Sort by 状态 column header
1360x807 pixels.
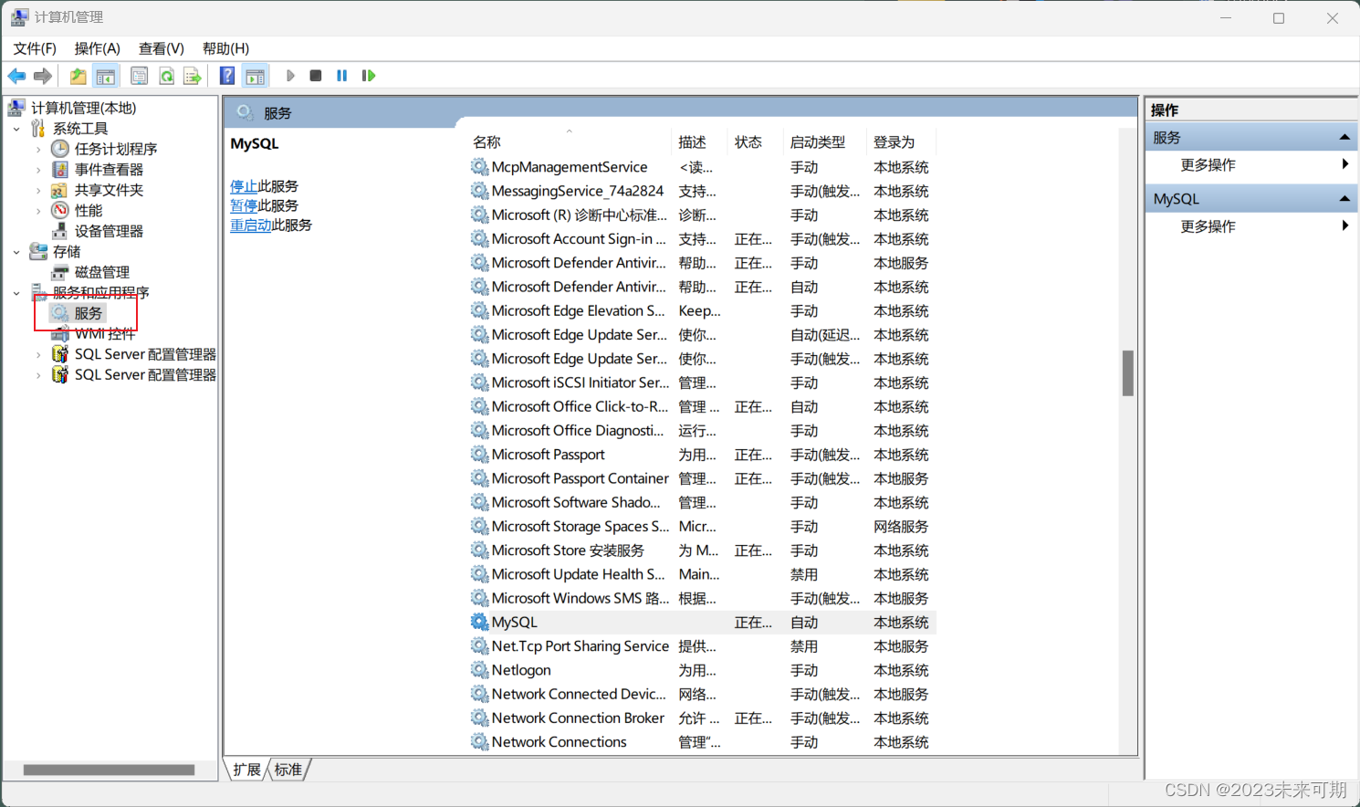[x=756, y=141]
